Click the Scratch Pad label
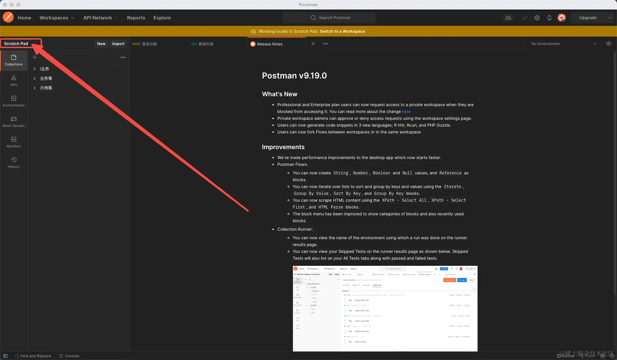Image resolution: width=617 pixels, height=360 pixels. [x=16, y=44]
